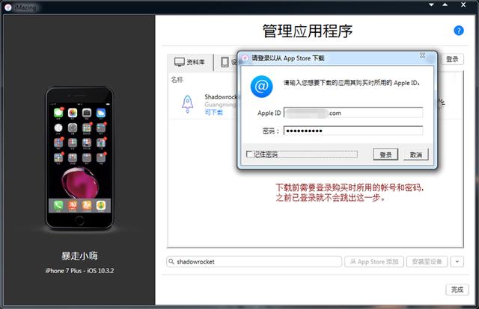Image resolution: width=479 pixels, height=309 pixels.
Task: Click the 安装至设备 button
Action: pos(427,261)
